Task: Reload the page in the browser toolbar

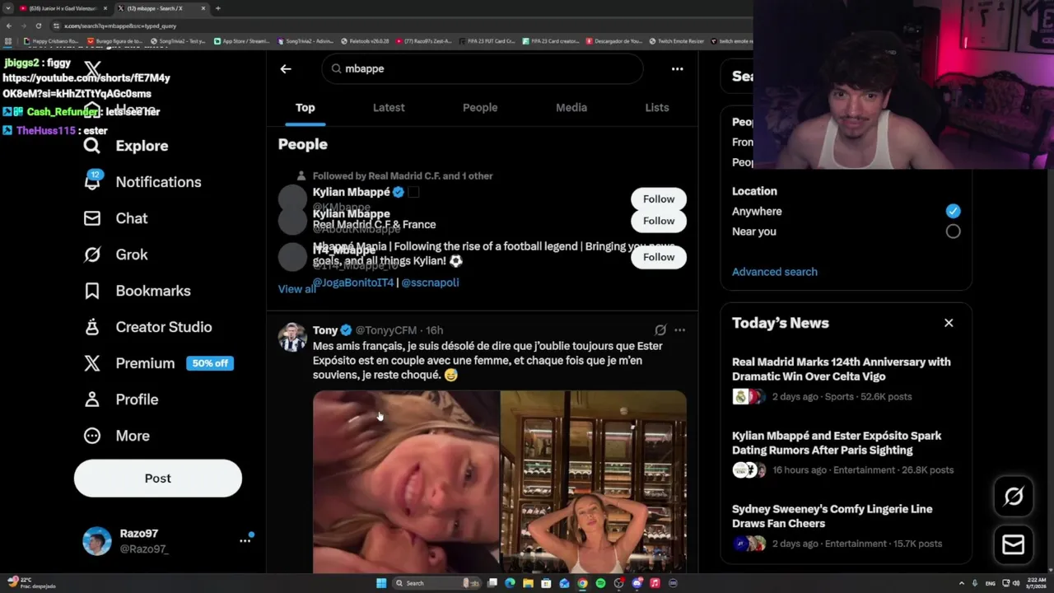Action: (39, 26)
